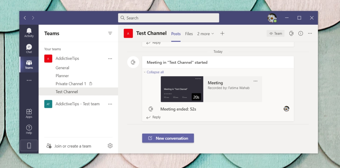Play the meeting recording thumbnail
Viewport: 340px width, 168px height.
coord(182,89)
